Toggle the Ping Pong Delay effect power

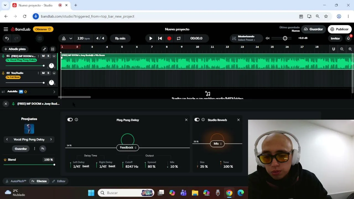[x=70, y=120]
